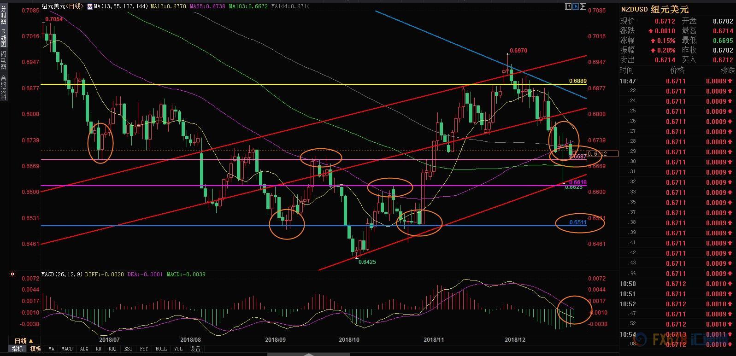Apply the MACD indicator from bottom bar
Viewport: 736px width, 356px height.
click(67, 349)
